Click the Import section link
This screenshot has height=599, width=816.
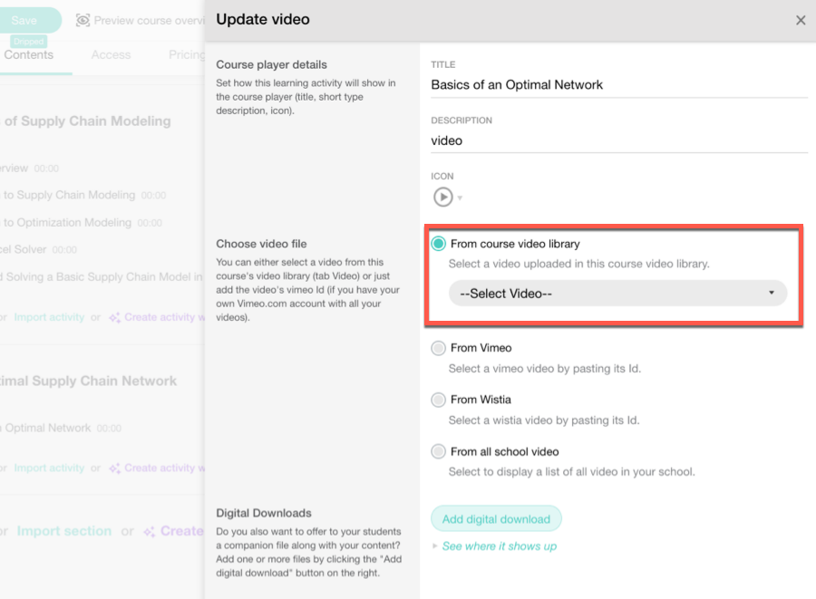pyautogui.click(x=63, y=531)
